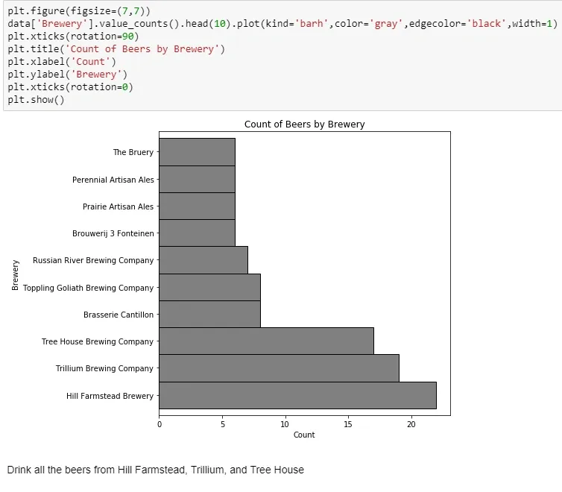Click chart title 'Count of Beers by Brewery'

(304, 124)
